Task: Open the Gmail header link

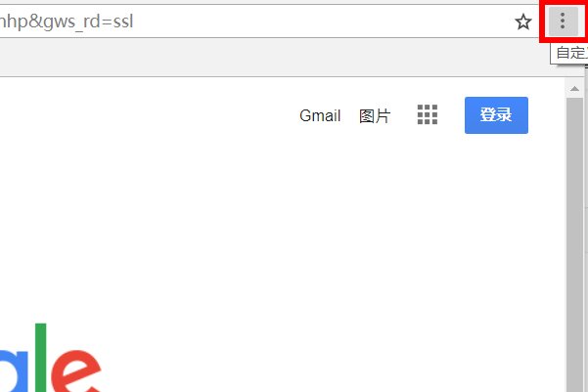Action: (x=320, y=115)
